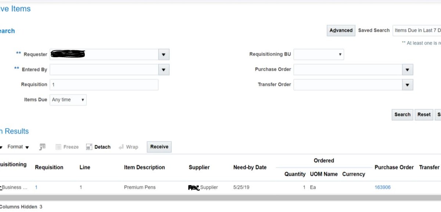This screenshot has height=212, width=441.
Task: Open the Requisitioning BU dropdown
Action: click(340, 54)
